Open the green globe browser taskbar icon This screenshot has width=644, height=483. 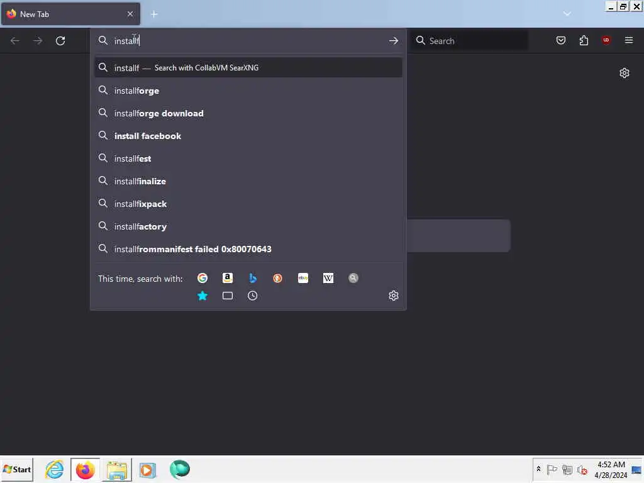coord(179,469)
